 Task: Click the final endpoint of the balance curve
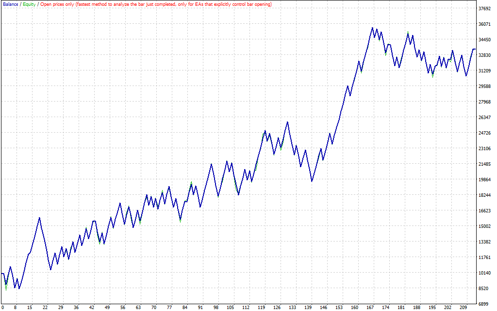click(x=475, y=49)
